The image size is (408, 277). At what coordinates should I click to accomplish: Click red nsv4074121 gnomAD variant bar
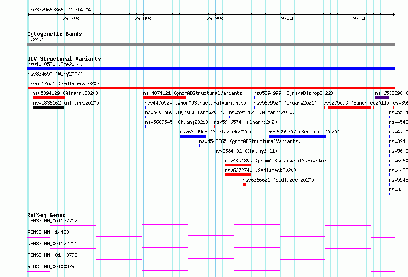point(165,98)
